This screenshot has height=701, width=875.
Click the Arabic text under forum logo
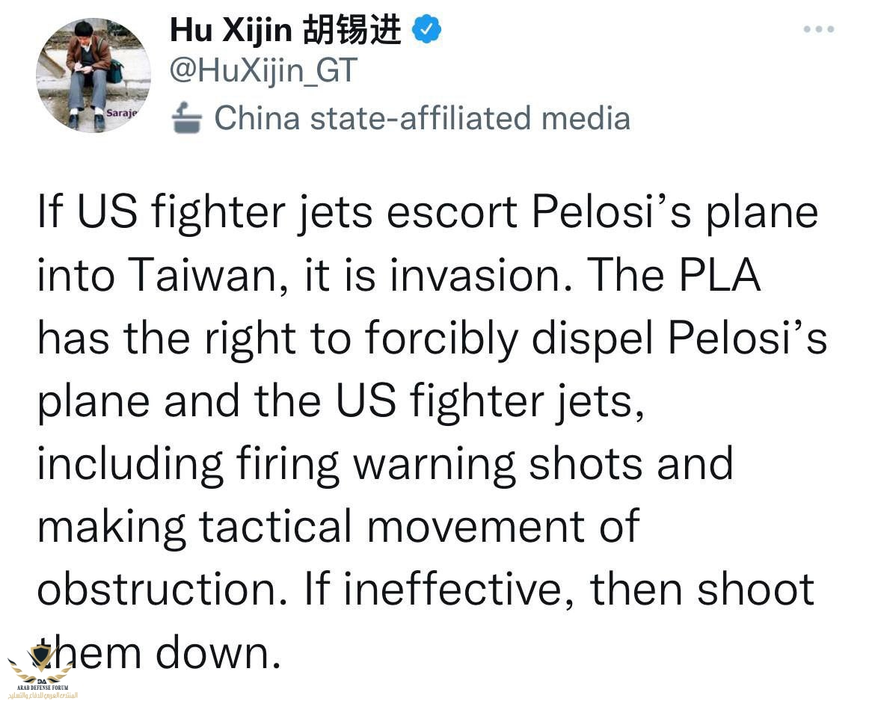(43, 696)
